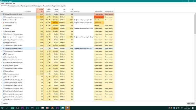Image resolution: width=196 pixels, height=110 pixels.
Task: Expand the Yandex (32 бита) (14) group
Action: [1, 23]
